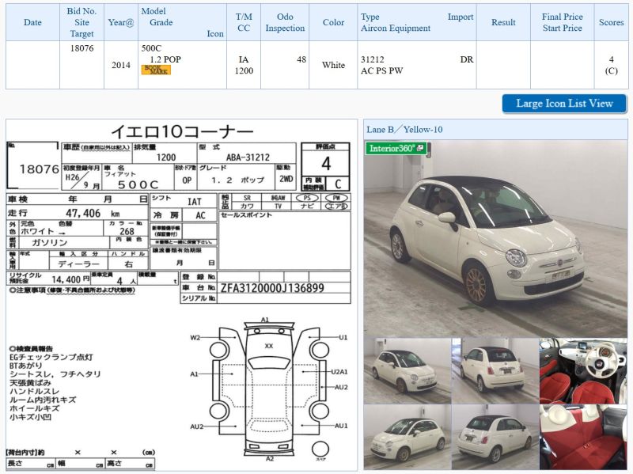Screen dimensions: 633x474
Task: Click the Final Price Start Price header
Action: pyautogui.click(x=563, y=23)
